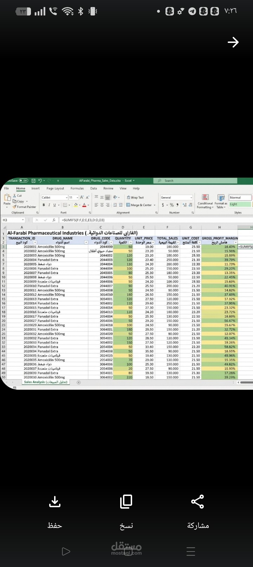Click the Undo icon in the quick access toolbar

[40, 180]
